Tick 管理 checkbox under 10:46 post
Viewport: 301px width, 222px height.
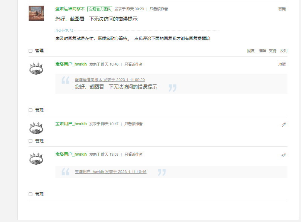31,110
